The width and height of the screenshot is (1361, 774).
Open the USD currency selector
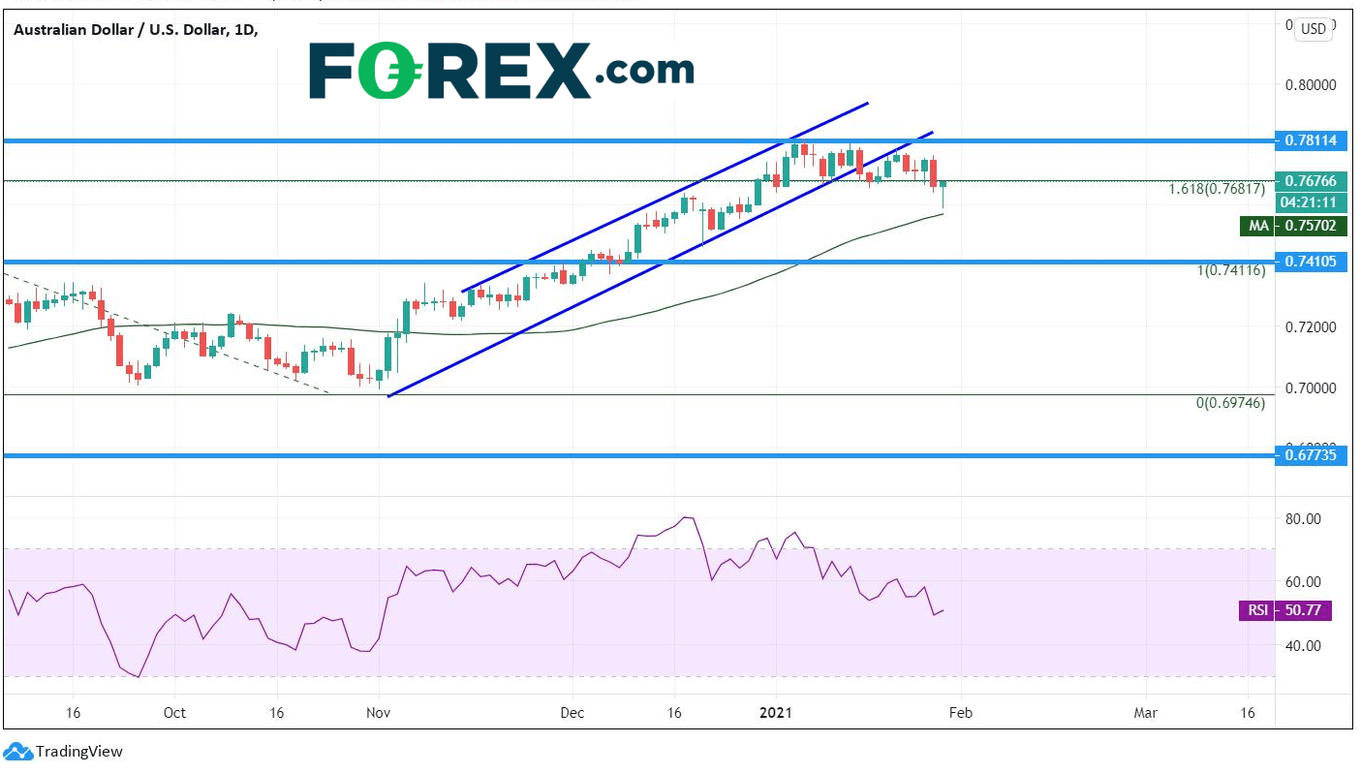(1314, 29)
